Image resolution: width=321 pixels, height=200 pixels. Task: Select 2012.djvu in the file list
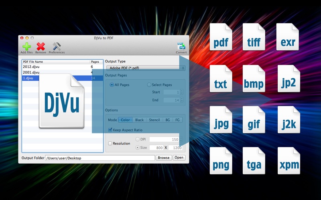(63, 67)
